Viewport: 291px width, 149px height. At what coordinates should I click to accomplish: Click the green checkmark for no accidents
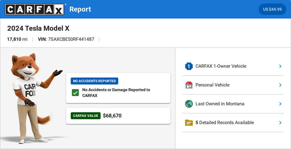75,93
